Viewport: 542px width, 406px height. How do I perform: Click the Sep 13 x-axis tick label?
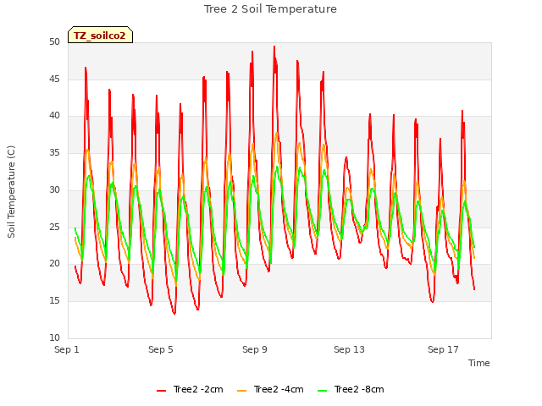[x=349, y=349]
